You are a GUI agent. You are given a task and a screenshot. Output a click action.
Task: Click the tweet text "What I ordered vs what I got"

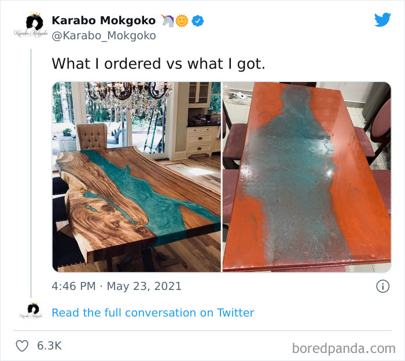[x=159, y=64]
